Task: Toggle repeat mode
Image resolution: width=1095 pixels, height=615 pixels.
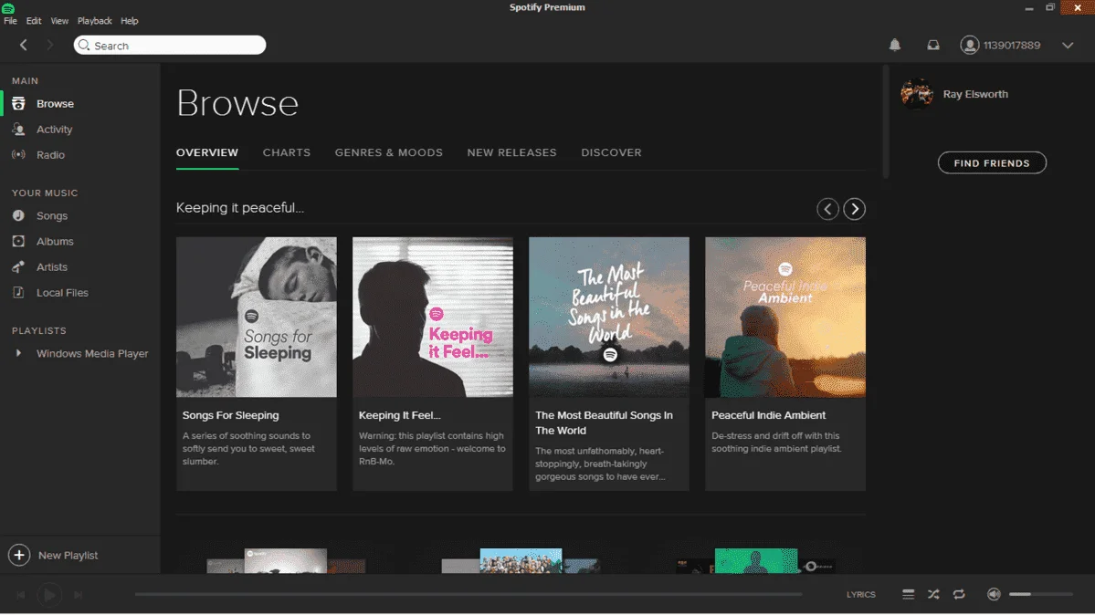Action: (959, 594)
